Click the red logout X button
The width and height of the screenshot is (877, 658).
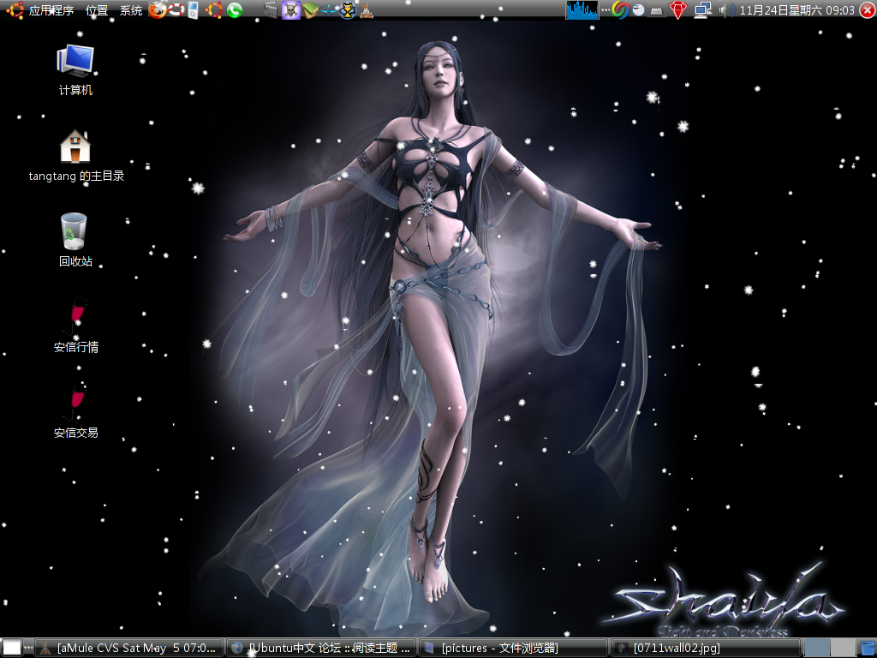[x=868, y=10]
